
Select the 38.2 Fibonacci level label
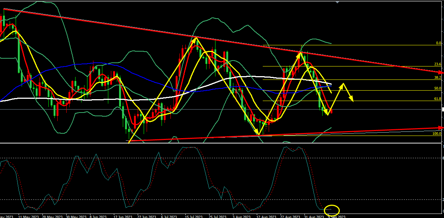(438, 78)
